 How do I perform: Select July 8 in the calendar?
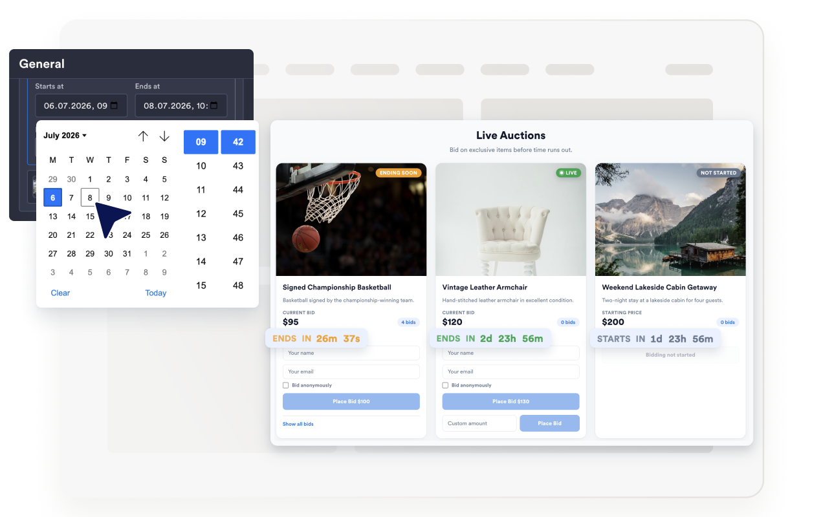[x=90, y=198]
